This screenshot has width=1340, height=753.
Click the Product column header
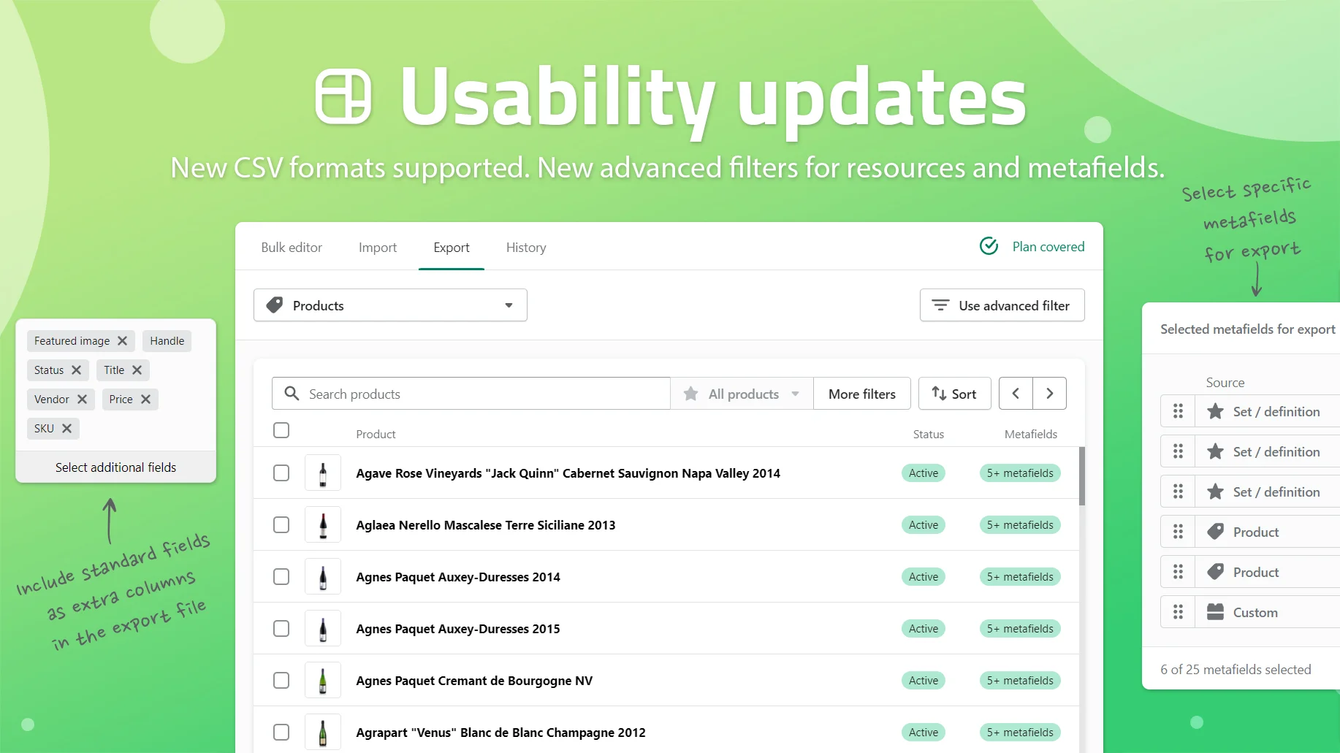click(376, 434)
